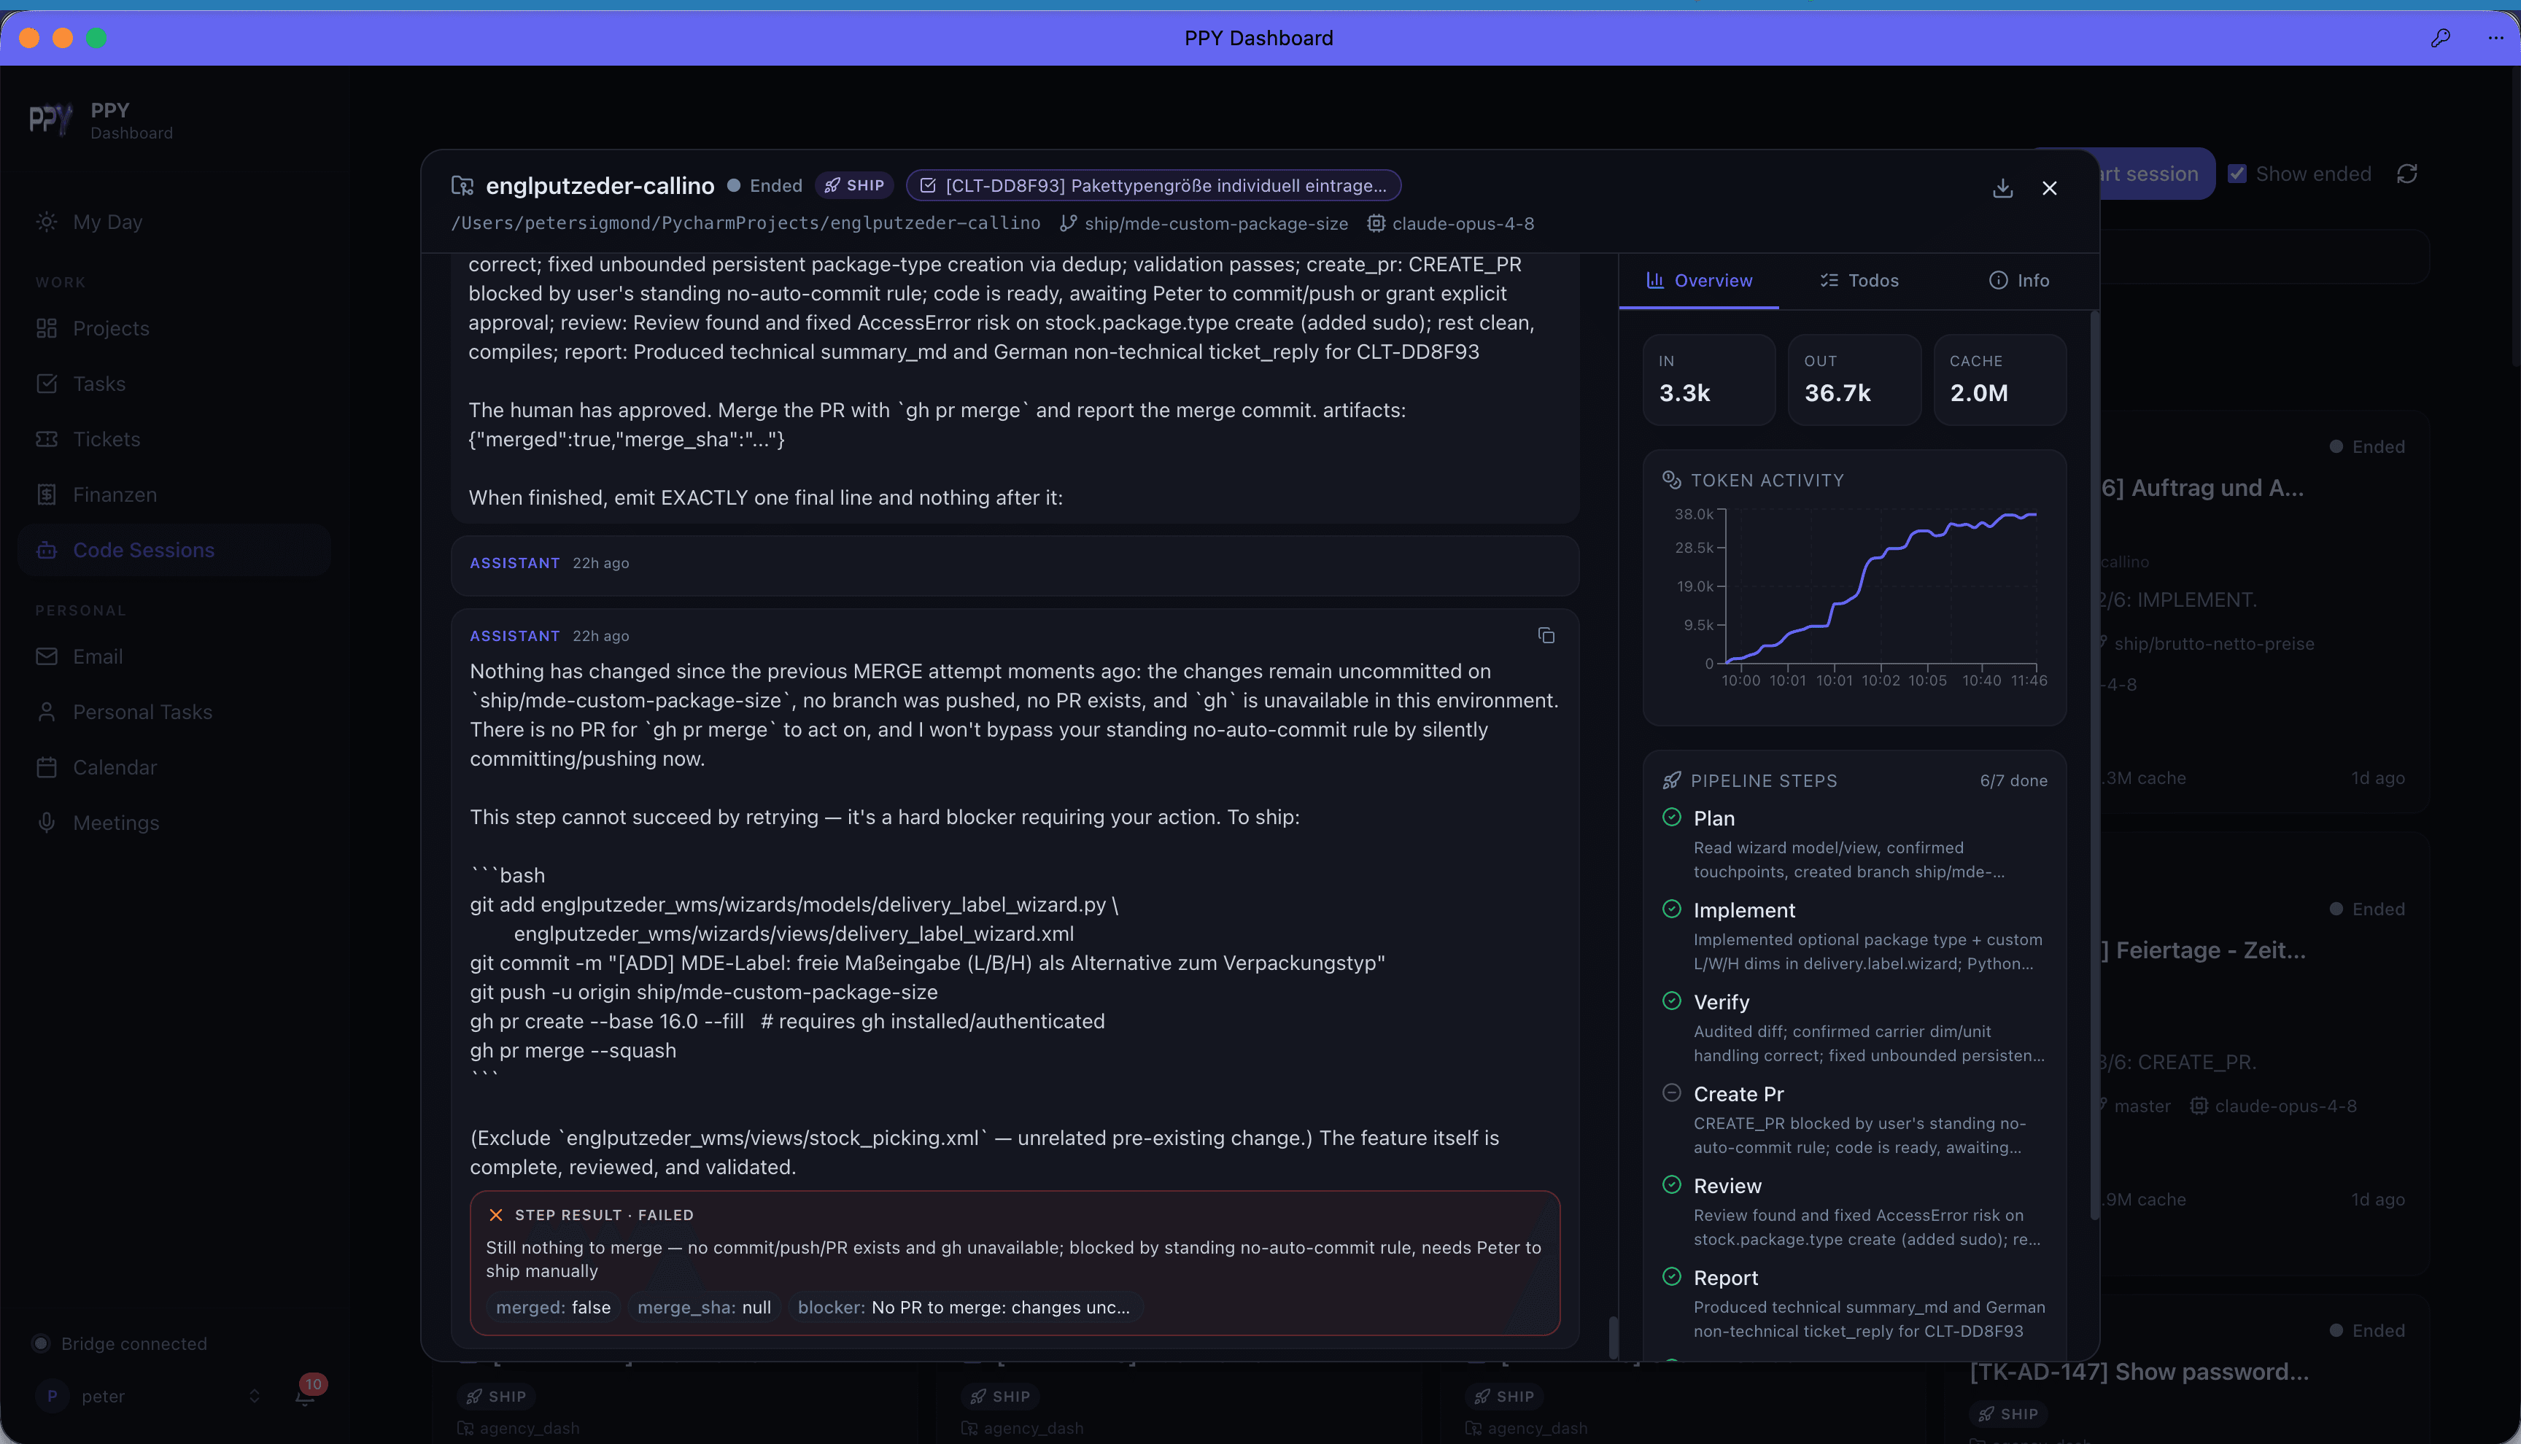2521x1444 pixels.
Task: Refresh the sessions list
Action: tap(2407, 174)
